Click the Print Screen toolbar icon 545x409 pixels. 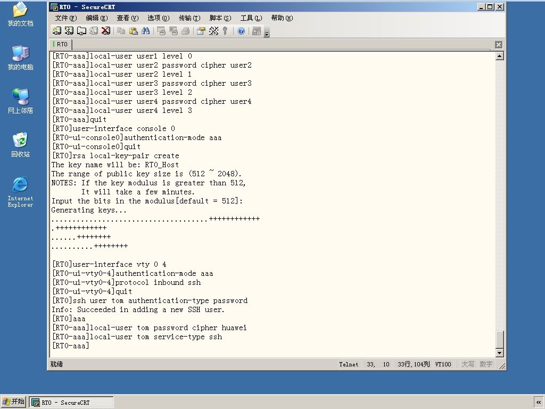(161, 31)
